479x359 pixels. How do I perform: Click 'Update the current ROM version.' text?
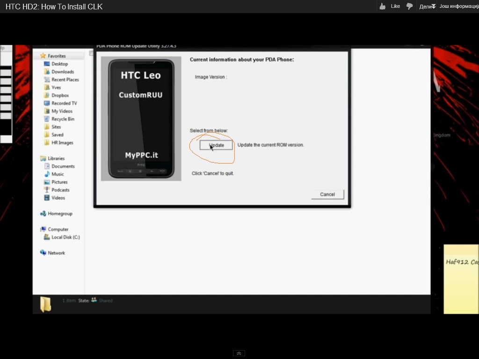point(271,145)
